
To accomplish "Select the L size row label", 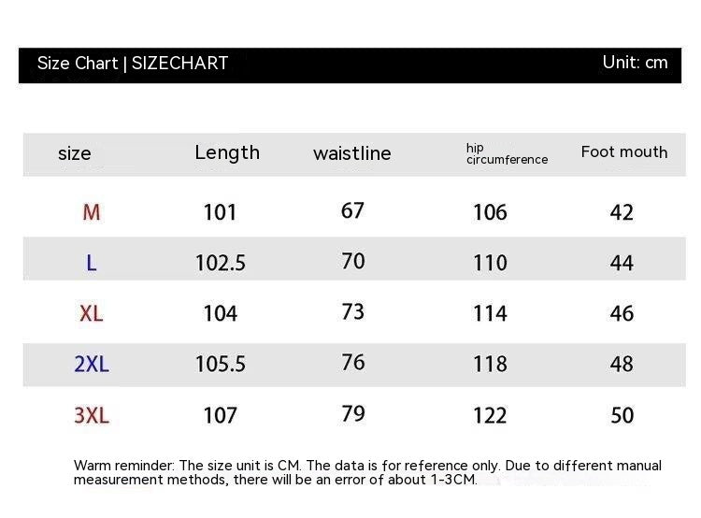I will (92, 263).
